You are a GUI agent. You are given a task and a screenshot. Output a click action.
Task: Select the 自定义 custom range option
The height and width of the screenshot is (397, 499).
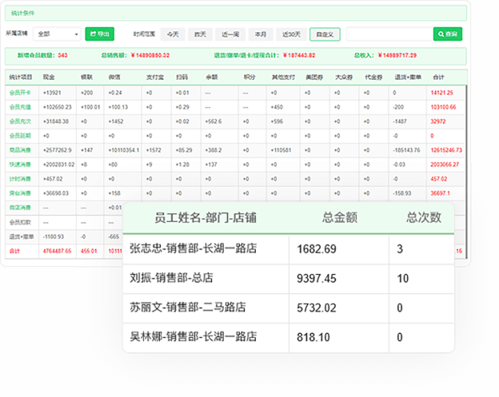coord(324,34)
